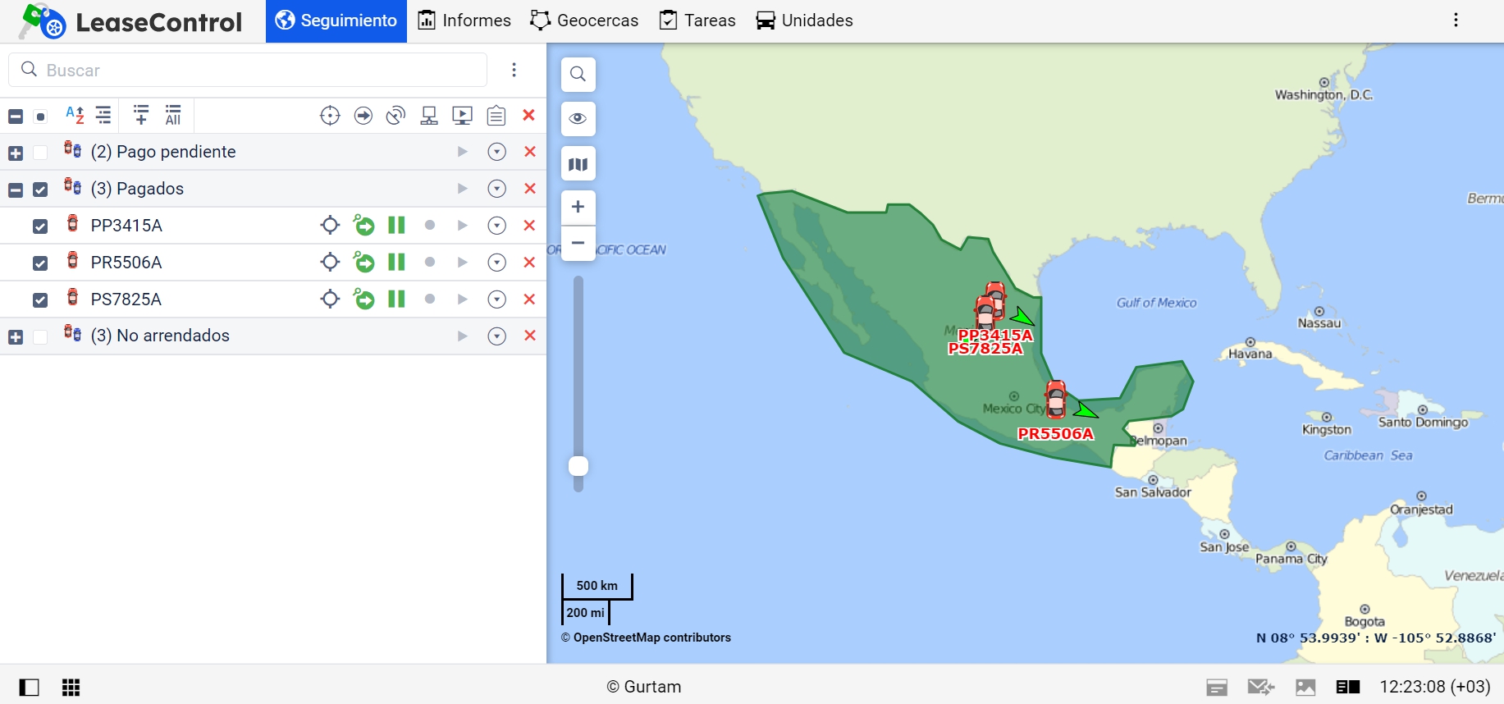
Task: Expand the Pago pendiente group
Action: (16, 153)
